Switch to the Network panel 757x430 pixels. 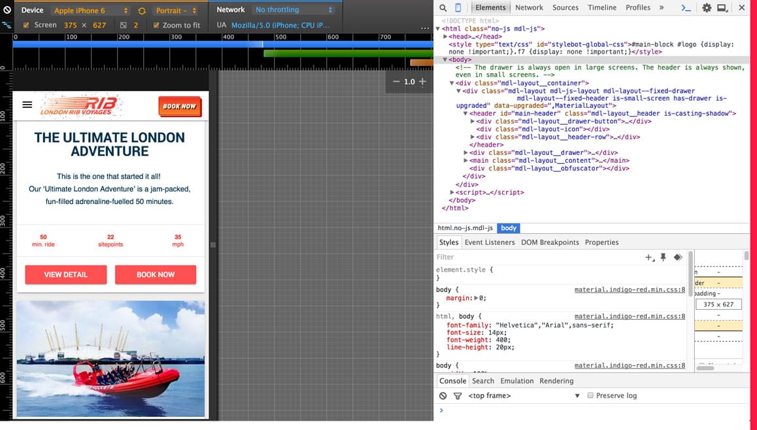coord(529,7)
